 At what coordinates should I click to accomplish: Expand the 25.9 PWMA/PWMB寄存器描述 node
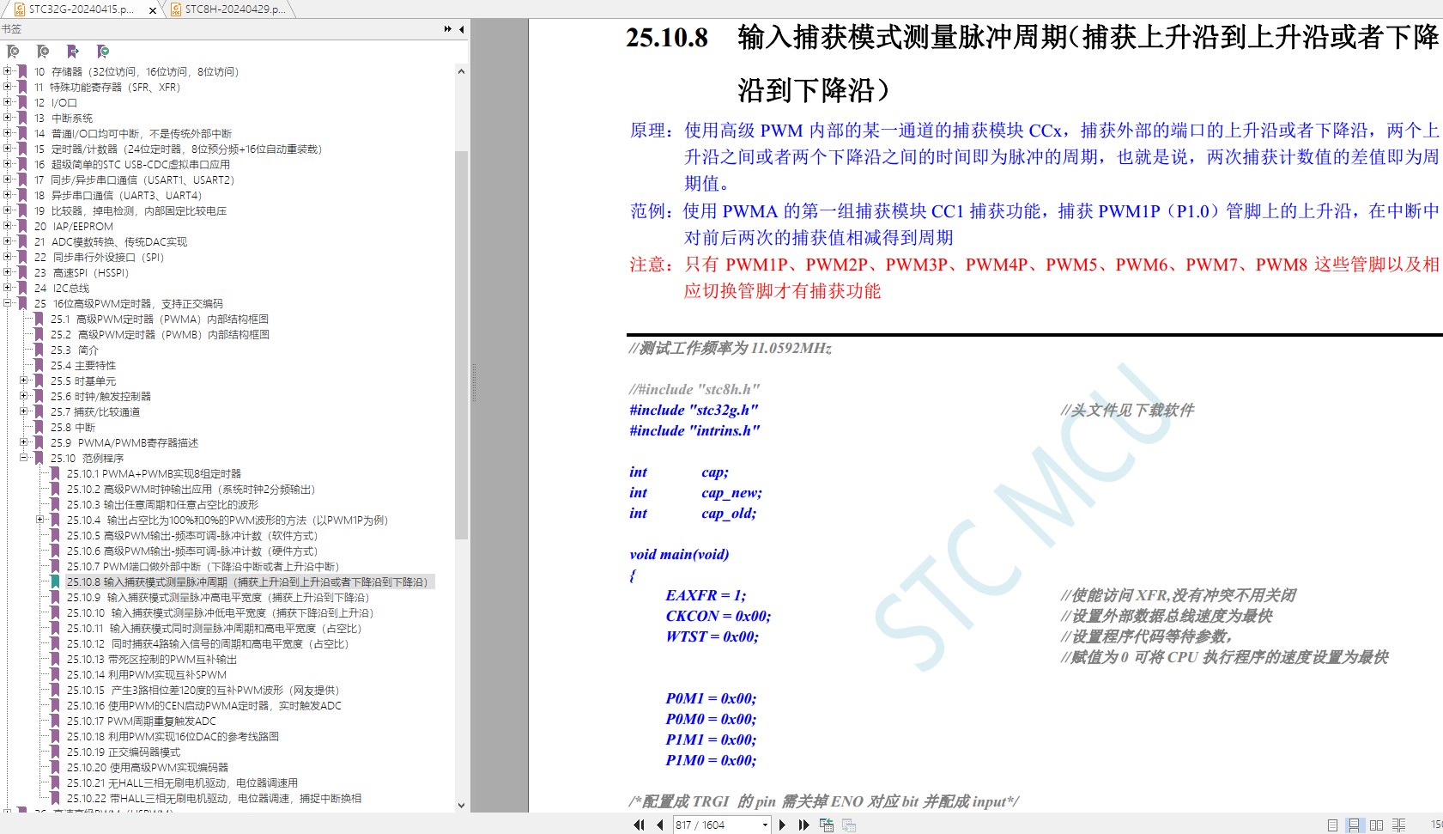click(x=24, y=441)
